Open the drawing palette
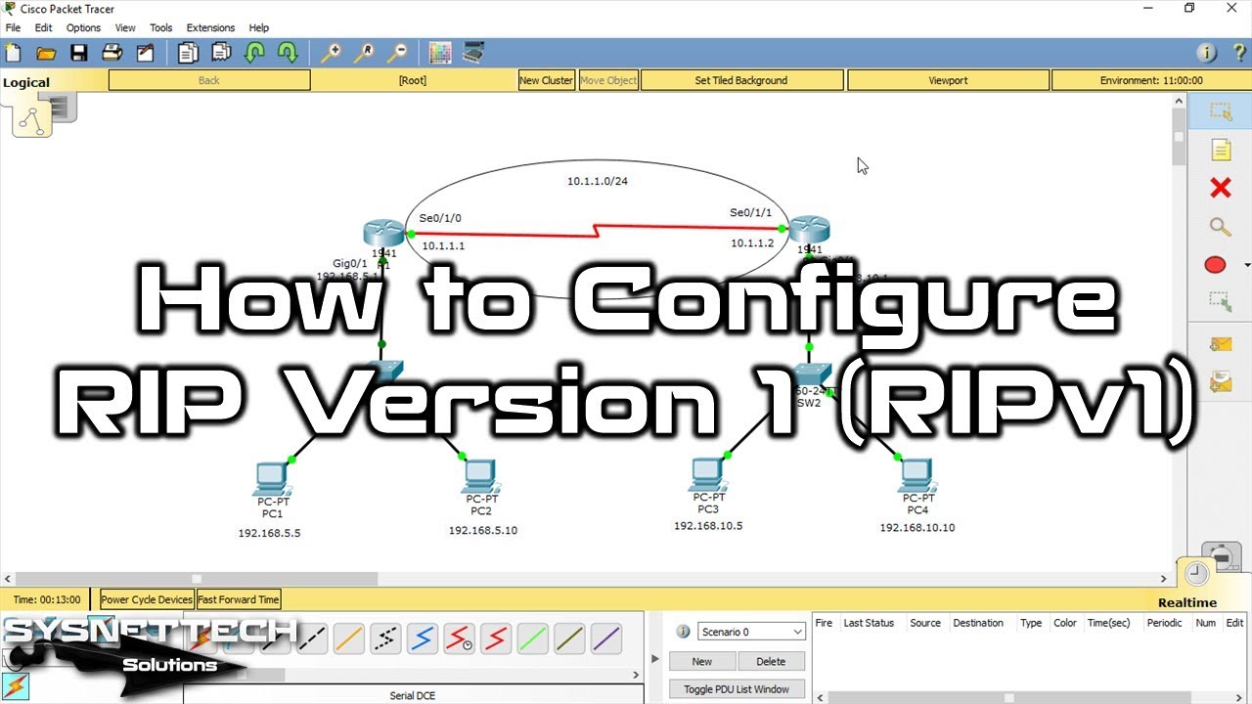The image size is (1252, 704). pos(439,53)
